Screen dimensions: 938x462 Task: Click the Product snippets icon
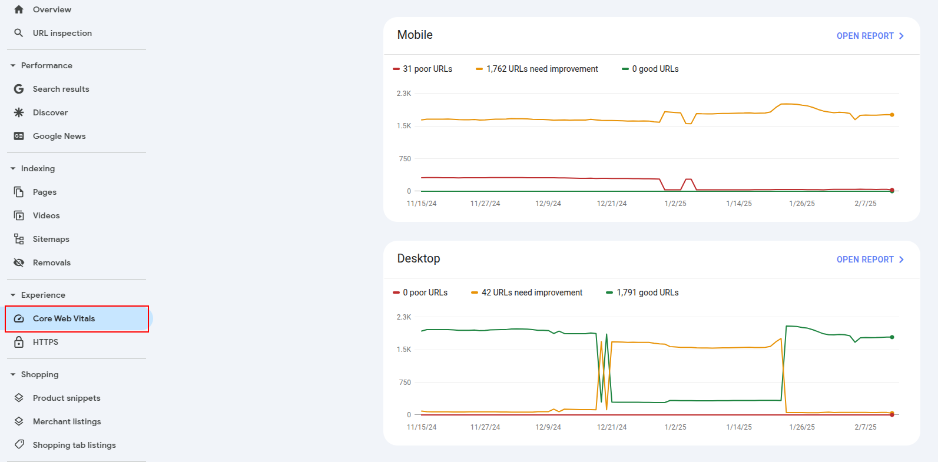19,398
